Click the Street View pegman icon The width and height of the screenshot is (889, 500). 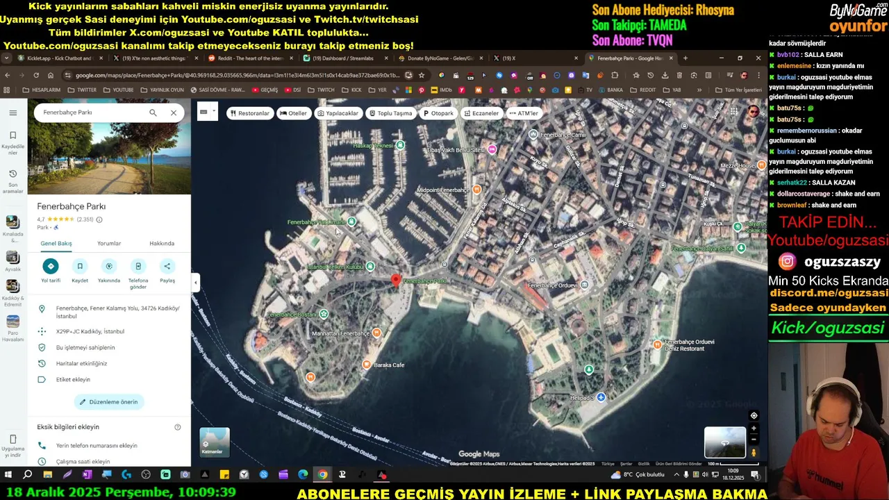[x=754, y=453]
